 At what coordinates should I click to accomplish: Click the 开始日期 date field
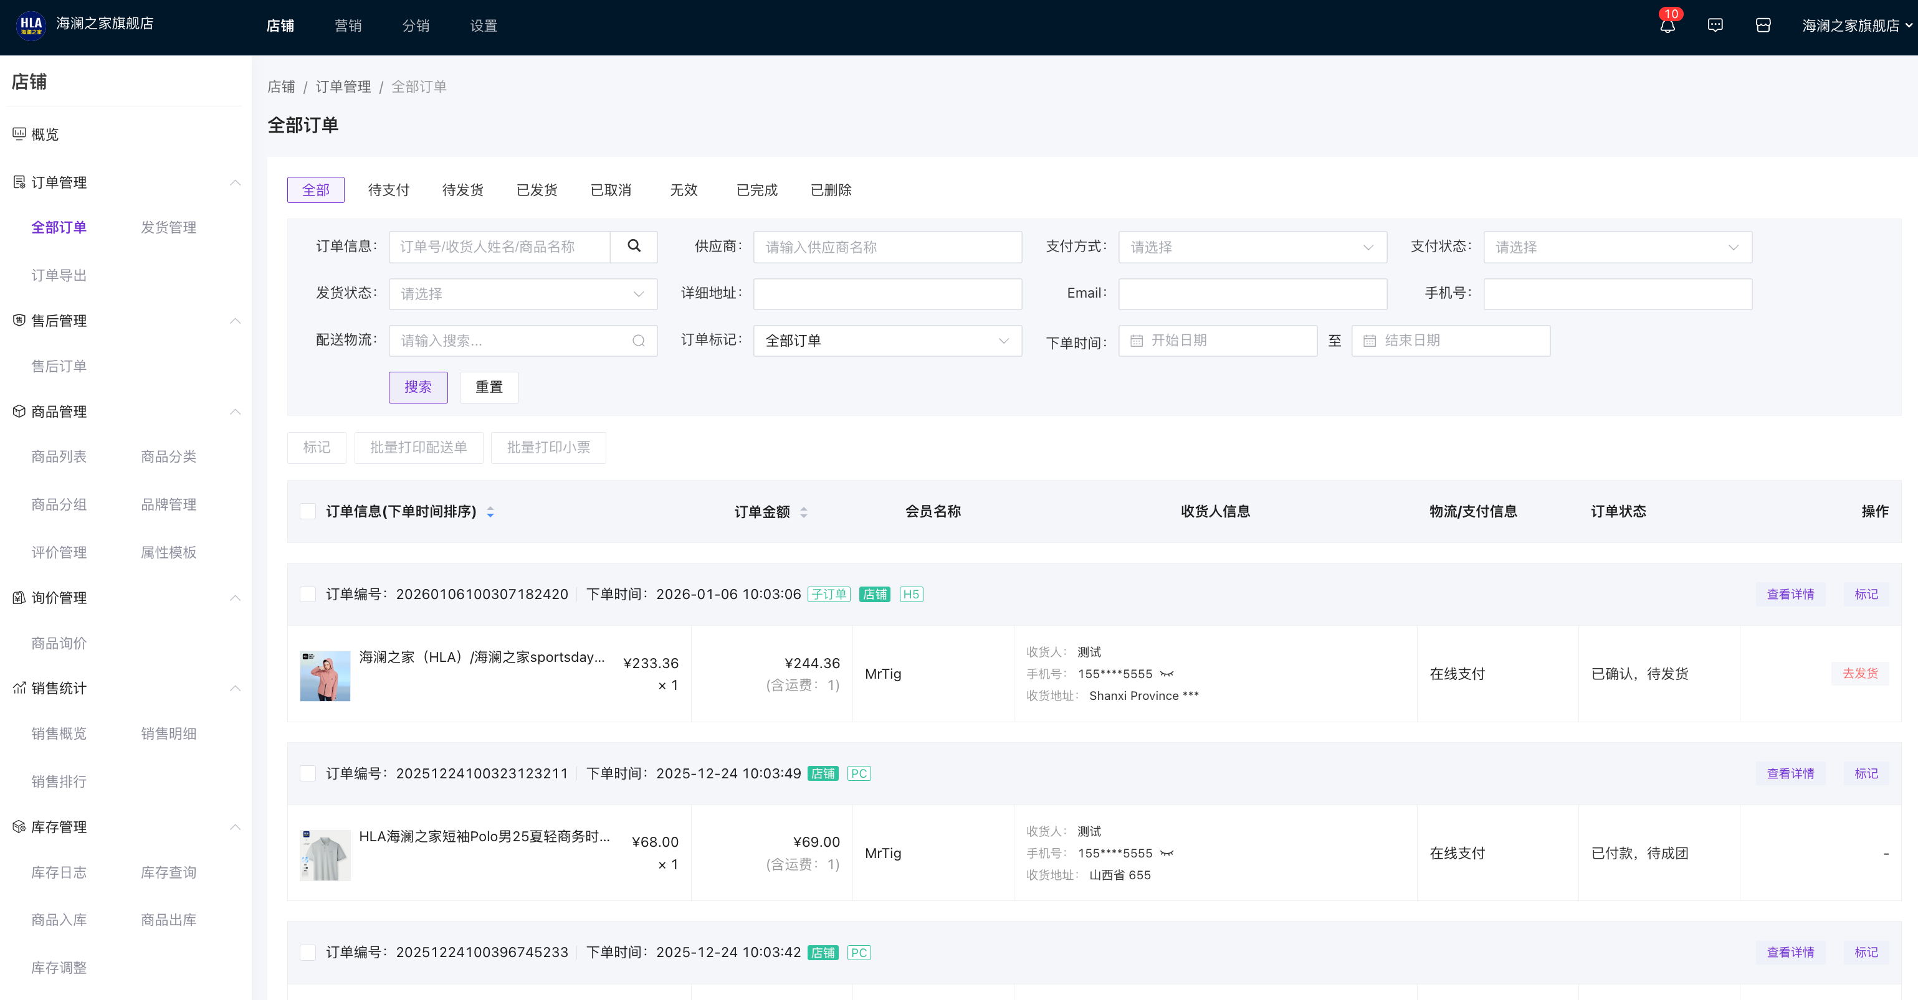(1218, 341)
